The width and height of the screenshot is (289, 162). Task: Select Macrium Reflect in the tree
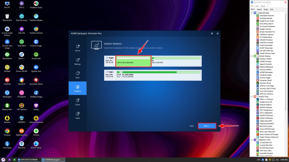point(265,70)
